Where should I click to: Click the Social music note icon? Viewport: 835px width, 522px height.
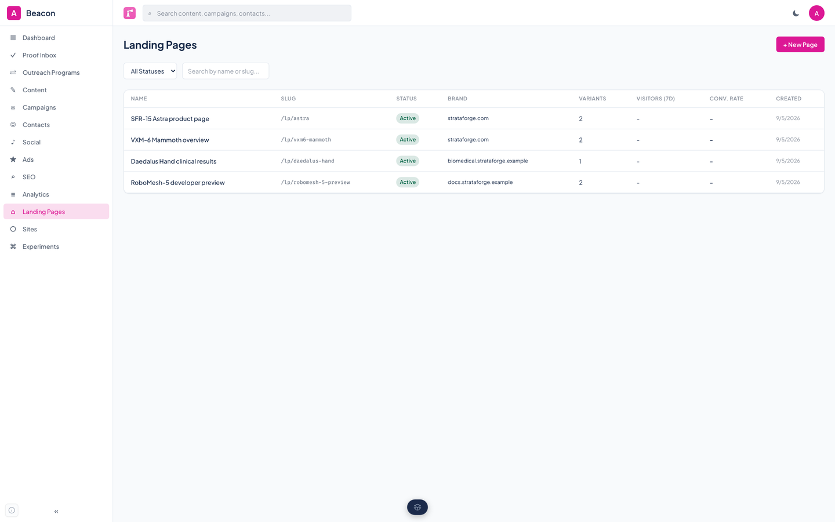tap(13, 142)
